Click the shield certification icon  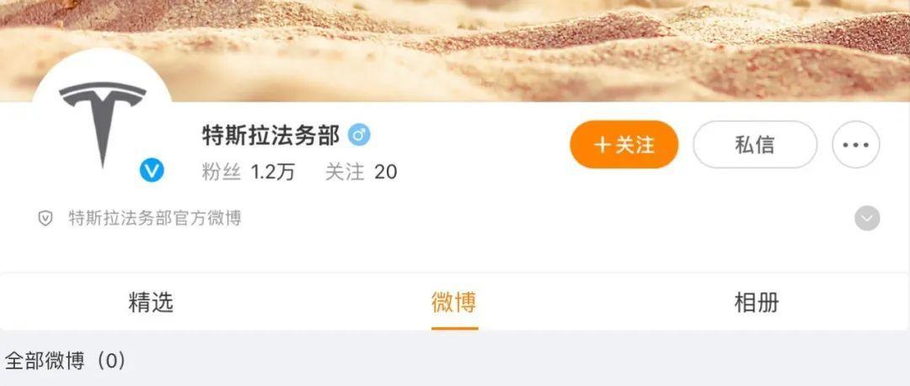(x=45, y=219)
